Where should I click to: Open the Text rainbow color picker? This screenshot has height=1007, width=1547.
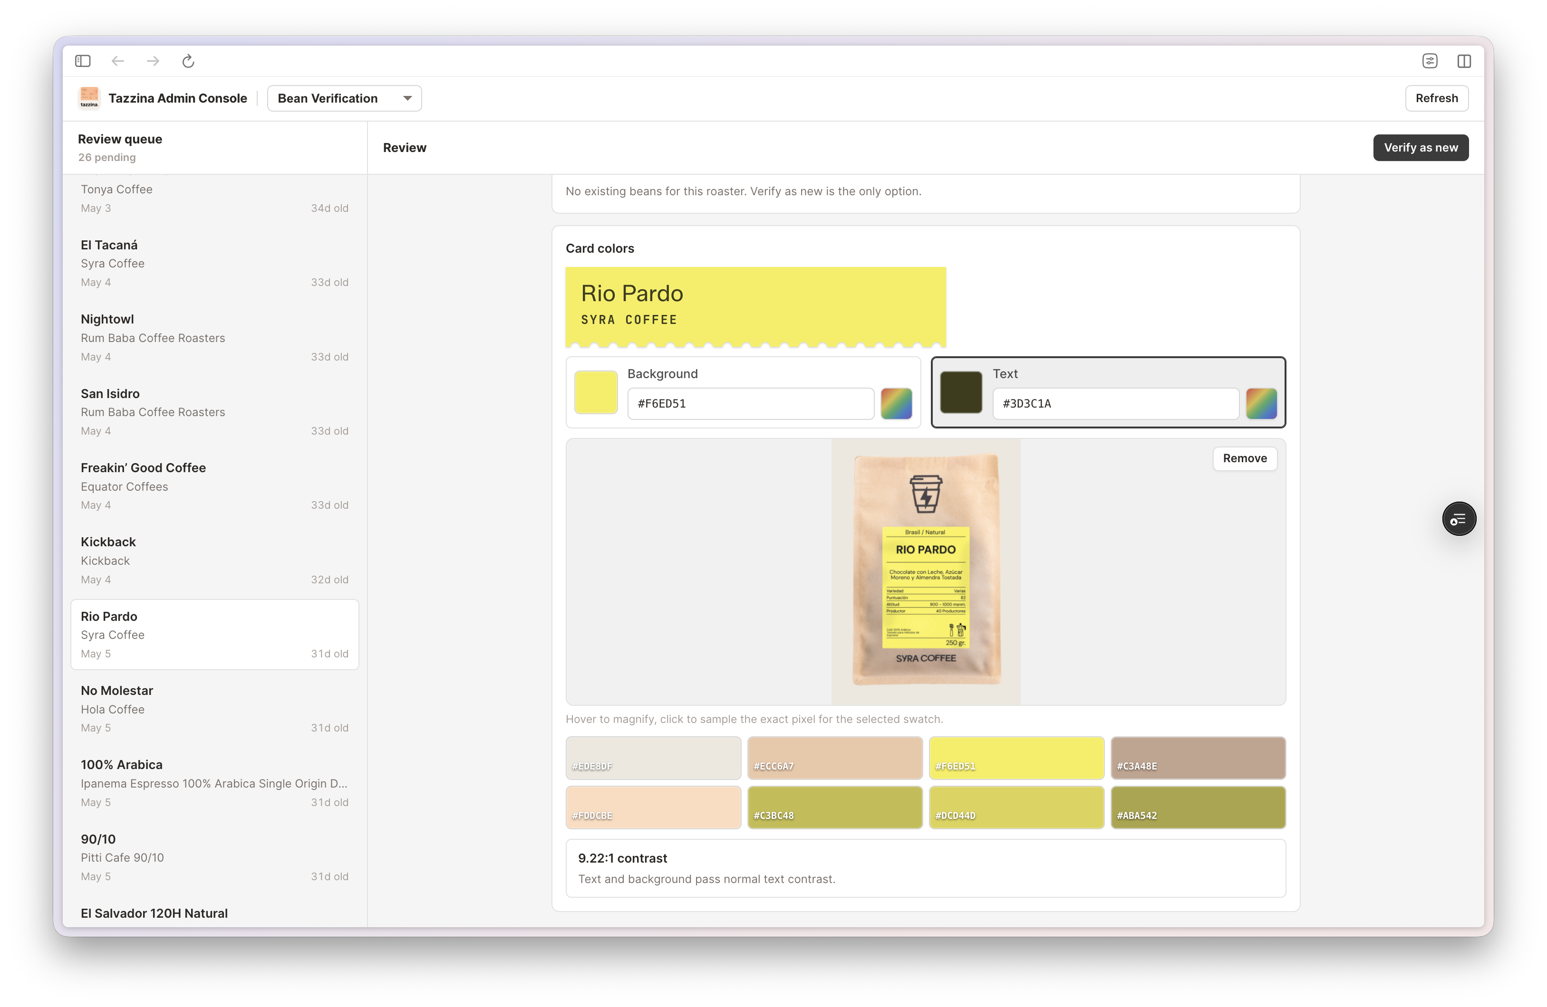pyautogui.click(x=1261, y=404)
